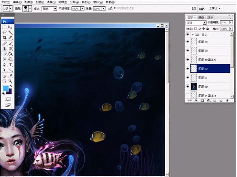Screen dimensions: 237x177
Task: Select the Hand tool
Action: pos(4,81)
